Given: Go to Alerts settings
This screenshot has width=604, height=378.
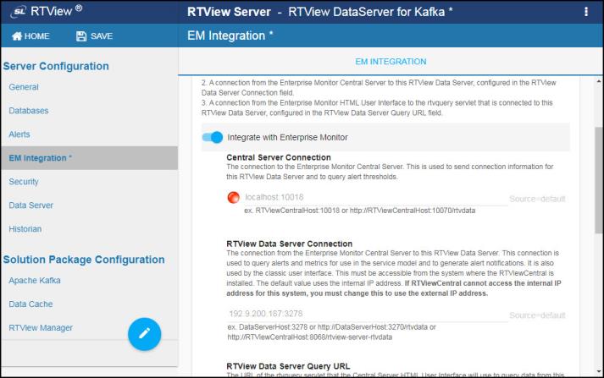Looking at the screenshot, I should click(19, 134).
